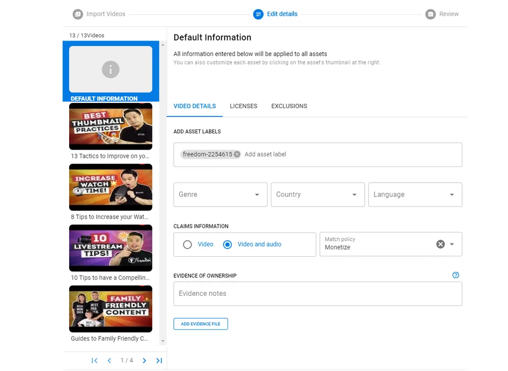Clear the Monetize match policy selection

[440, 244]
